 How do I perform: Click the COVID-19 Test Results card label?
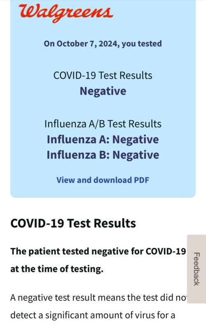(x=103, y=75)
